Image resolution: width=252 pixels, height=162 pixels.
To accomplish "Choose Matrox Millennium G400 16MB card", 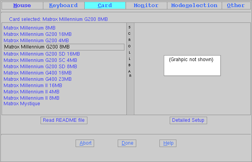I will tap(37, 73).
